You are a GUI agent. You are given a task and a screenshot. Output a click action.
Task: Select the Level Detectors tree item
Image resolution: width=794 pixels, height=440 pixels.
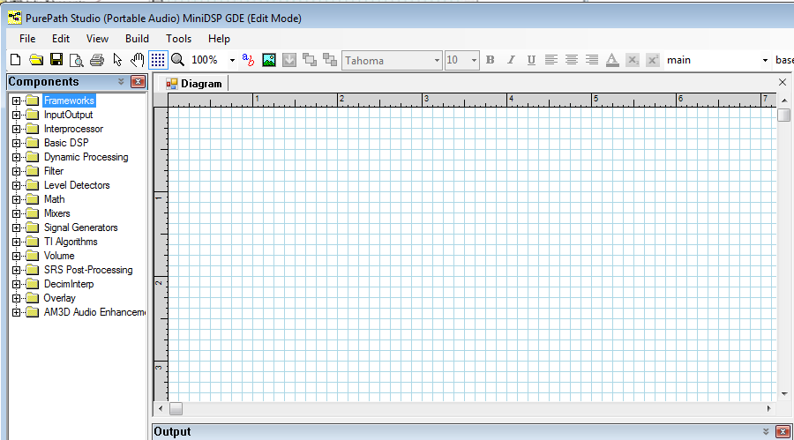(77, 185)
